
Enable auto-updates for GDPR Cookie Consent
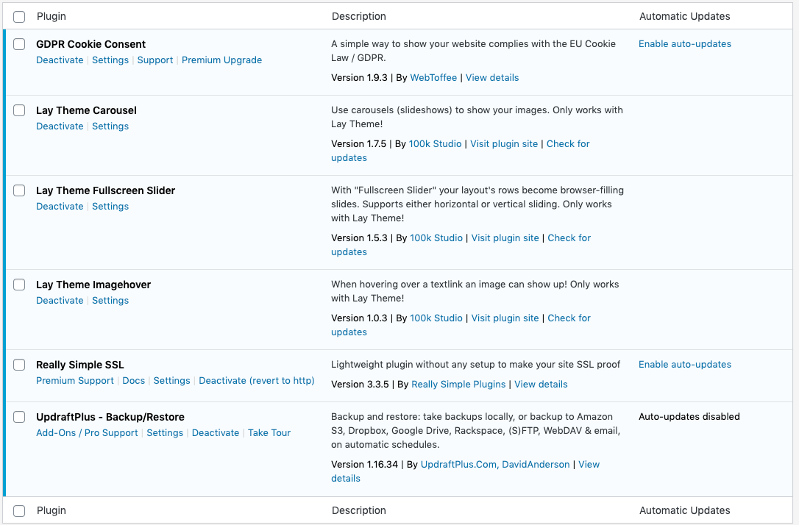coord(684,44)
